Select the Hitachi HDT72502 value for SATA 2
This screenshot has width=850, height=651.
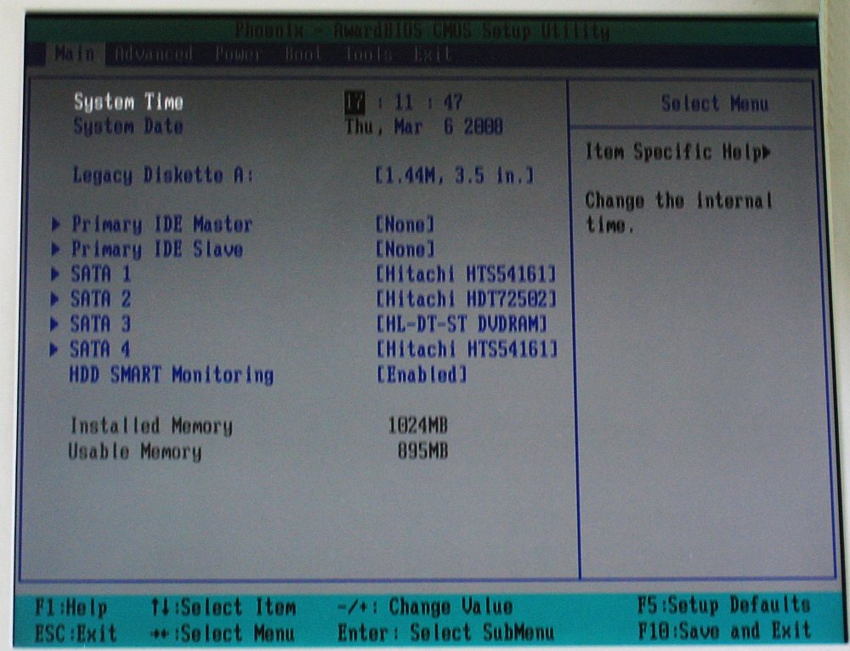(x=466, y=299)
